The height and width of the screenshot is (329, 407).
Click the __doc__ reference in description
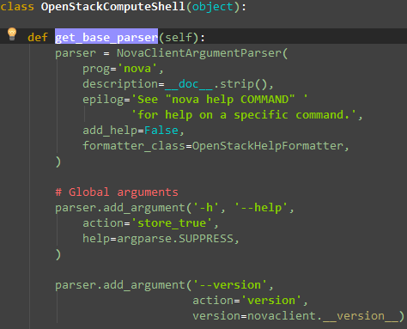pyautogui.click(x=189, y=84)
